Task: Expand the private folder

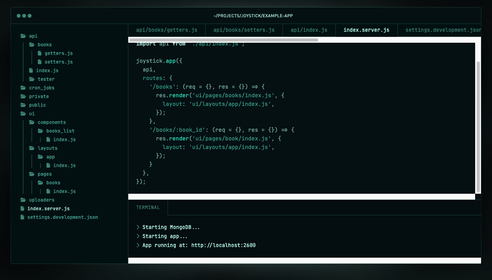Action: [38, 96]
